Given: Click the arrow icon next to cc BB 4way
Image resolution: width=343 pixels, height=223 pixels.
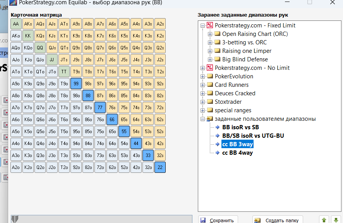Looking at the screenshot, I should click(218, 153).
